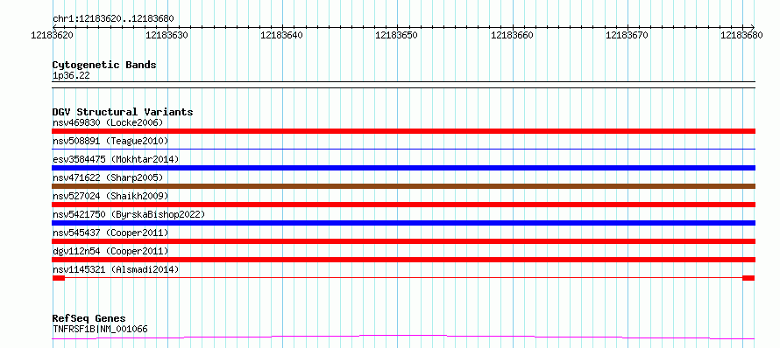This screenshot has width=780, height=348.
Task: Select the blue esv3584475 variant bar
Action: [403, 168]
